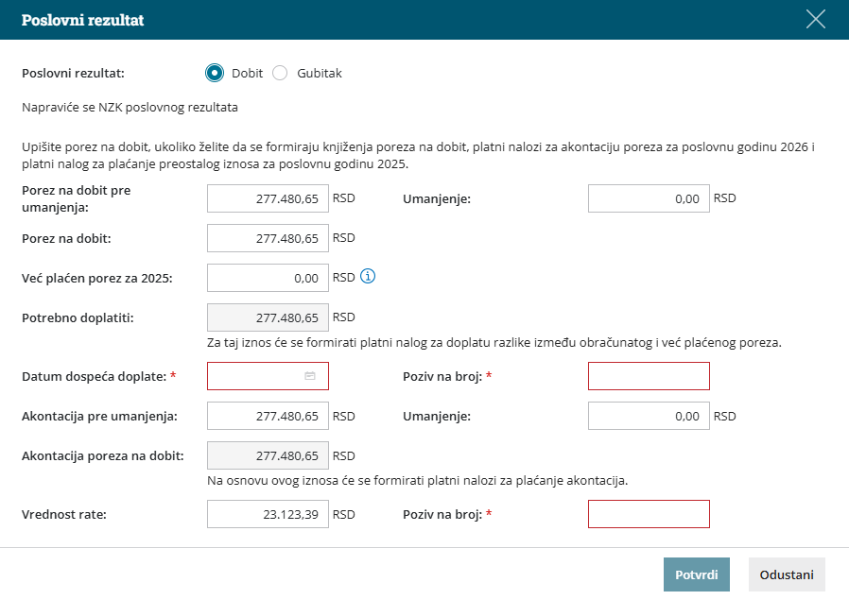Click the Potrebno doplatiti read-only field
This screenshot has height=600, width=849.
click(x=268, y=317)
